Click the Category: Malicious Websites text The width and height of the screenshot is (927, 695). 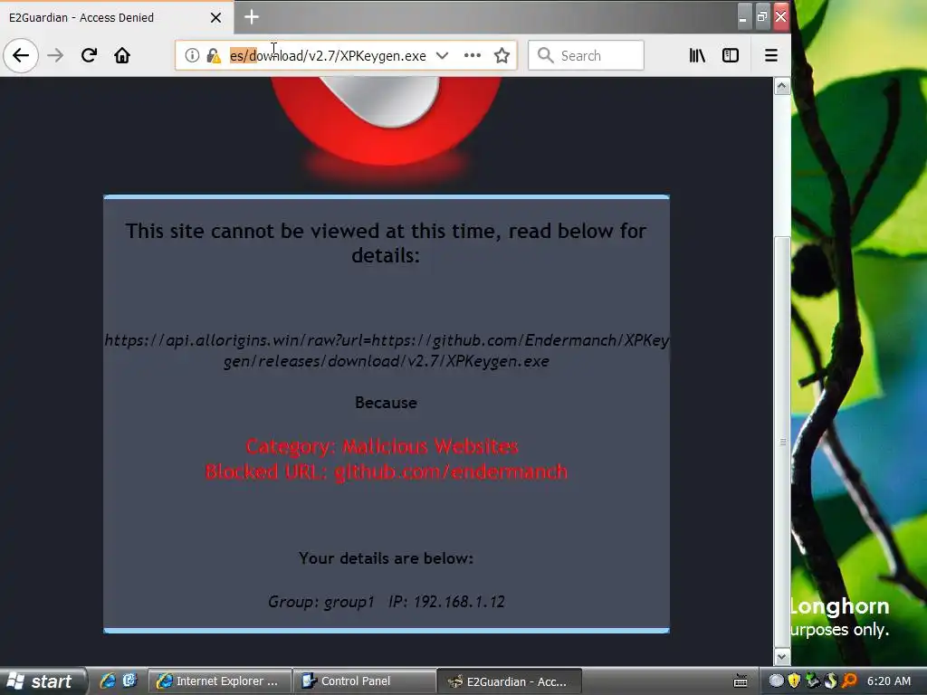point(382,446)
